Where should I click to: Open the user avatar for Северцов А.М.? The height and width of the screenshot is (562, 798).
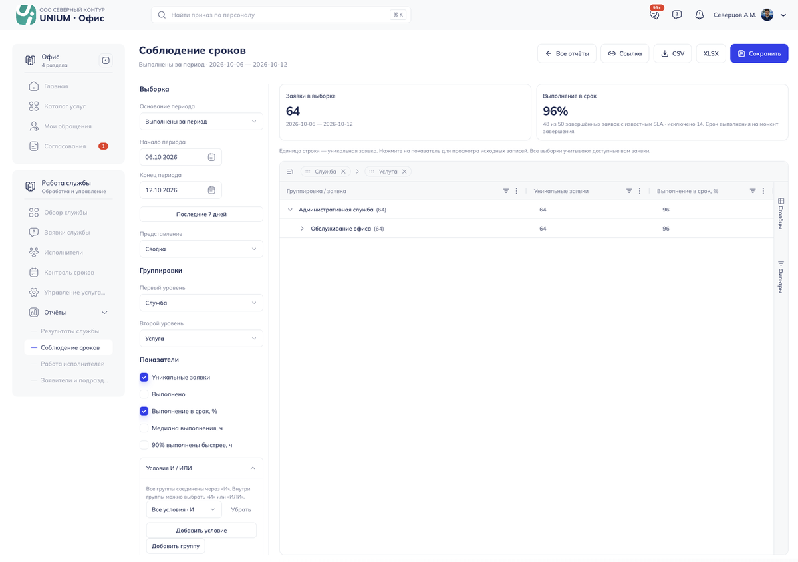click(x=767, y=15)
